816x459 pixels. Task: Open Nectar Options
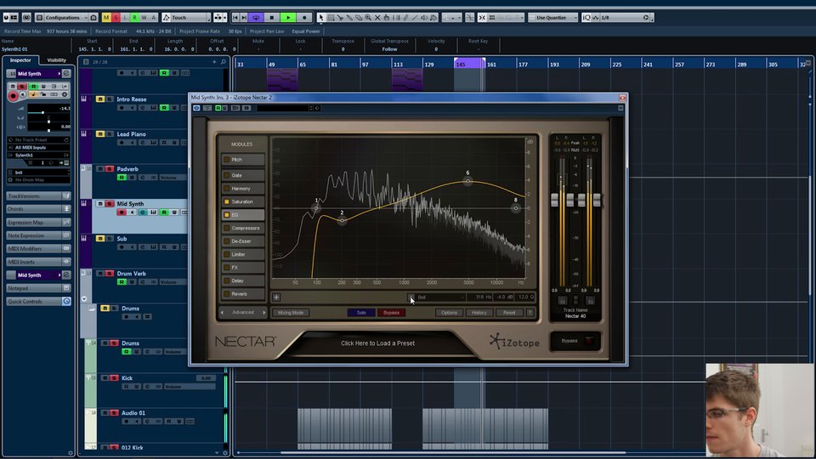coord(449,313)
